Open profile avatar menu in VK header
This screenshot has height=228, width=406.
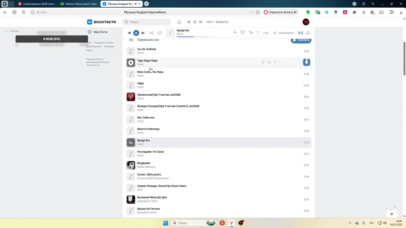pyautogui.click(x=307, y=22)
